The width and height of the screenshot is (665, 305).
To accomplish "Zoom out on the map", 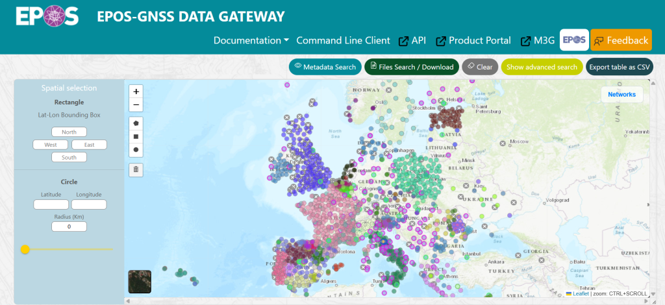I will [136, 104].
